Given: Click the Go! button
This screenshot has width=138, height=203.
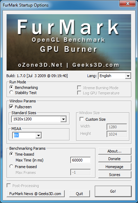Looking at the screenshot, I should (x=113, y=191).
